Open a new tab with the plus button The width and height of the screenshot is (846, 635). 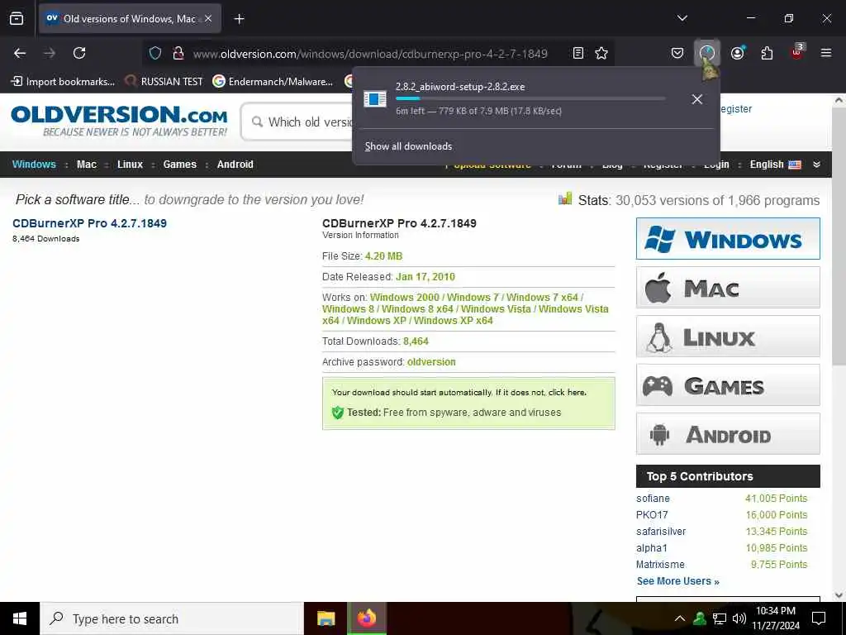(239, 19)
